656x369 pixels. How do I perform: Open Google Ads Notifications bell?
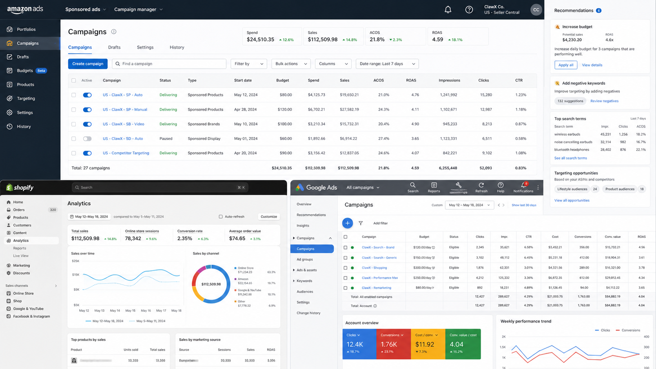tap(523, 187)
